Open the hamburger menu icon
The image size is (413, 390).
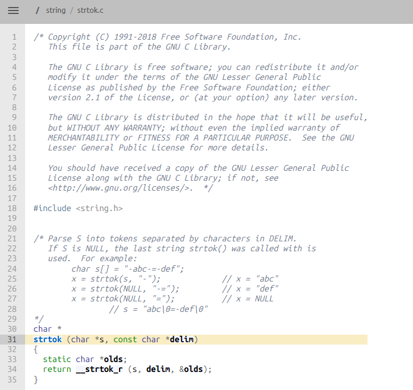pos(13,10)
